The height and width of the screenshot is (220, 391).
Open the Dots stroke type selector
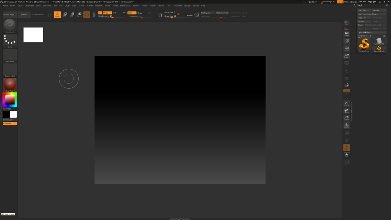10,40
